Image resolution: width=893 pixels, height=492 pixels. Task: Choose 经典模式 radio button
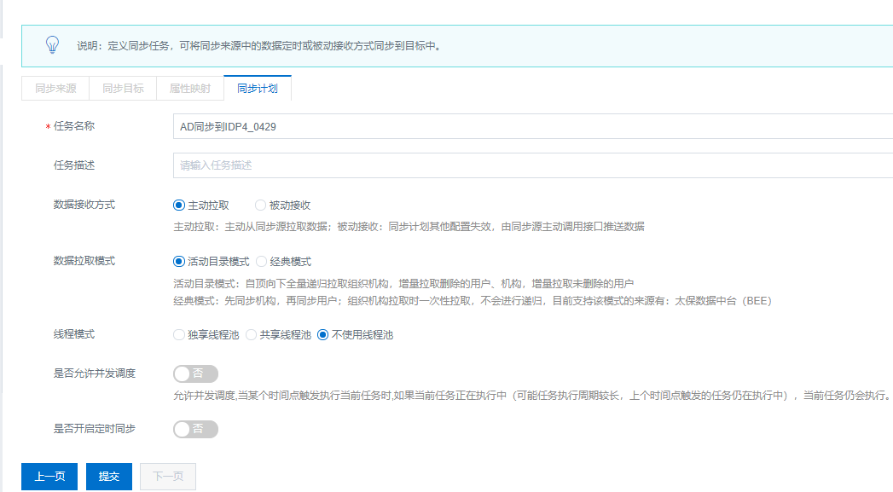pyautogui.click(x=263, y=262)
